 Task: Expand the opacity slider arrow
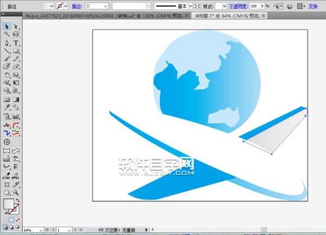pos(262,6)
